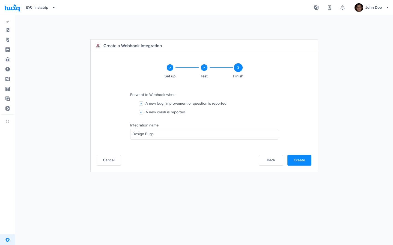Screen dimensions: 393x245
Task: Uncheck 'A new crash is reported'
Action: 141,112
